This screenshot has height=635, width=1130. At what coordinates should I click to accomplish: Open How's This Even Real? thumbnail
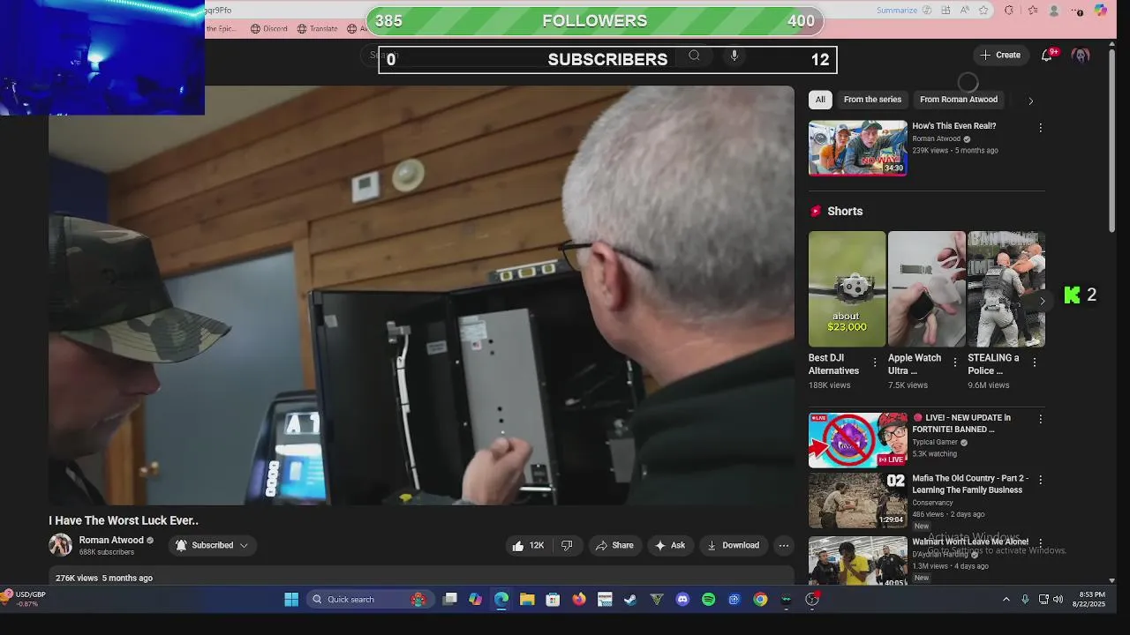[857, 148]
